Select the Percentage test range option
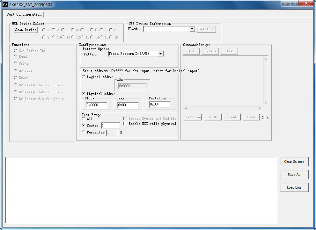The height and width of the screenshot is (230, 316). click(84, 132)
